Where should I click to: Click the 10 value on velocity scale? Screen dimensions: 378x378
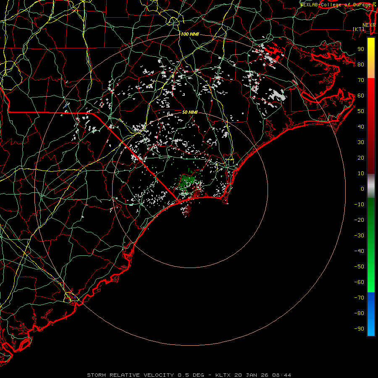click(361, 173)
